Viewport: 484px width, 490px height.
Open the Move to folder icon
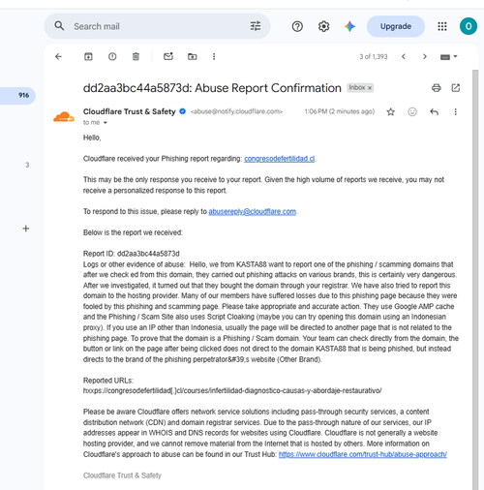coord(193,57)
